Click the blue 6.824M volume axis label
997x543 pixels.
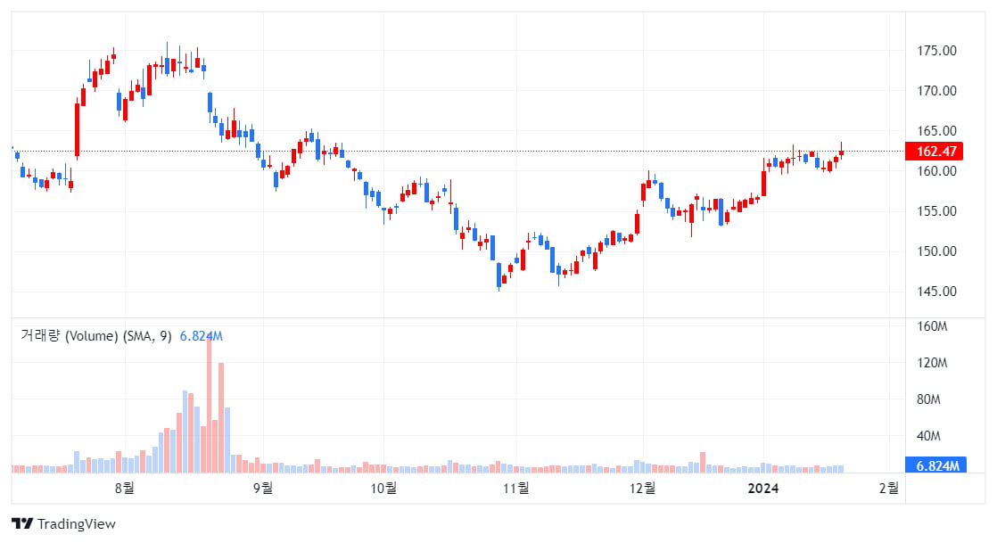936,465
